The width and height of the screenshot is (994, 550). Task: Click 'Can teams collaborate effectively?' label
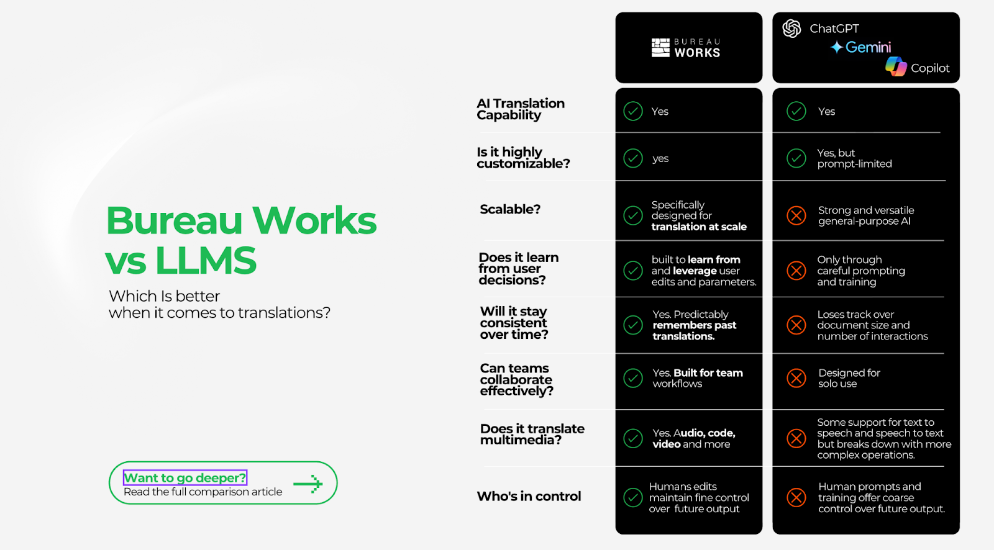click(x=516, y=379)
